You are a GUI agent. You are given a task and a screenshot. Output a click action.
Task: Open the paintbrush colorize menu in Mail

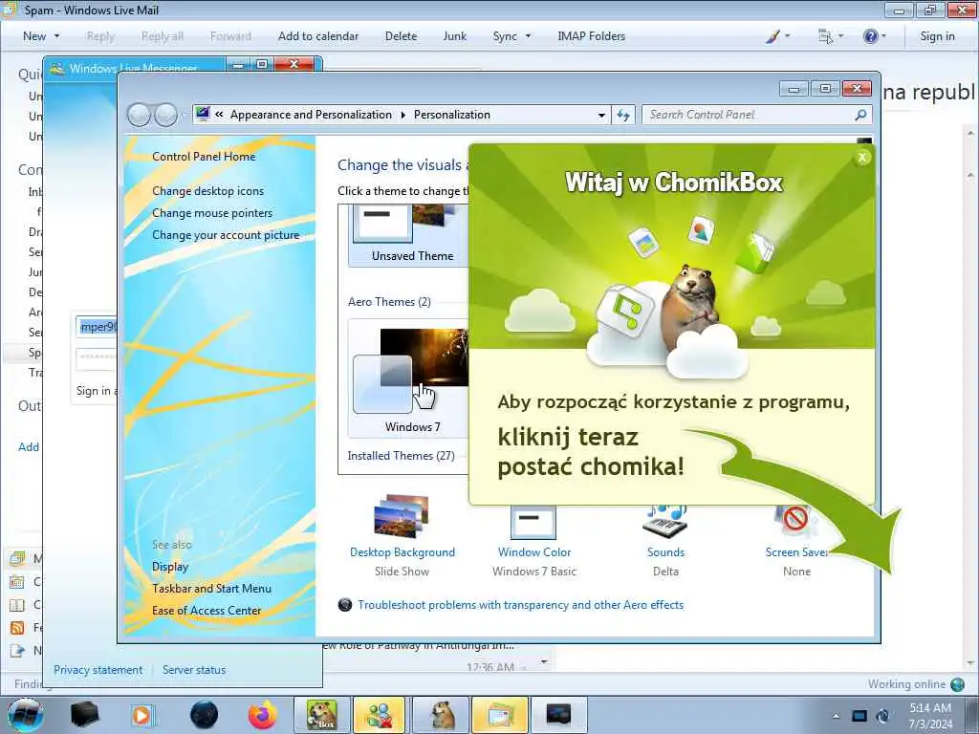pos(777,36)
